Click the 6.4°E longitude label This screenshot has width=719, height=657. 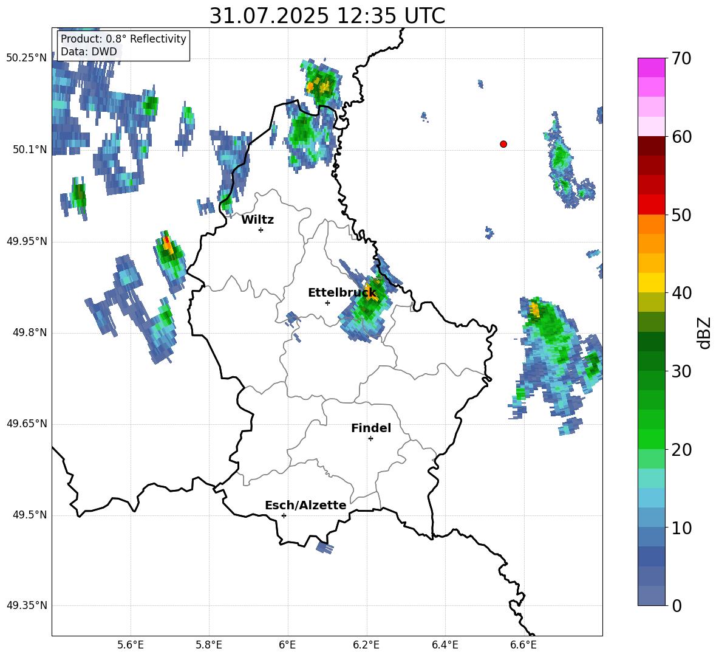pyautogui.click(x=445, y=645)
